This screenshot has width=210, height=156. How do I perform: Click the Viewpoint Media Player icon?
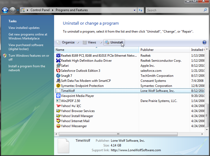[x=58, y=96]
